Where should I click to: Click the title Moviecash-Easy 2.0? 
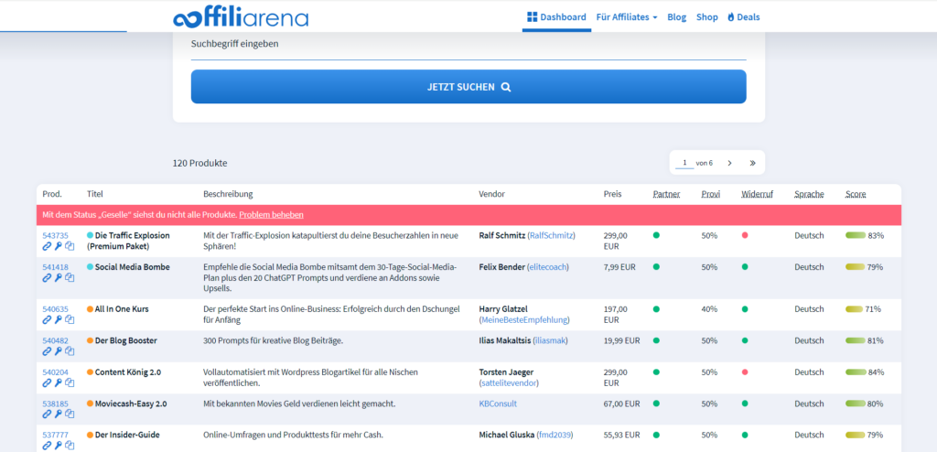[131, 404]
